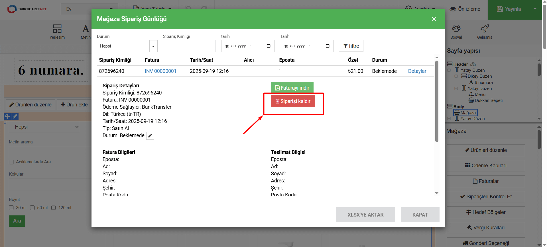547x247 pixels.
Task: Click the calendar icon in first tarih field
Action: 269,46
